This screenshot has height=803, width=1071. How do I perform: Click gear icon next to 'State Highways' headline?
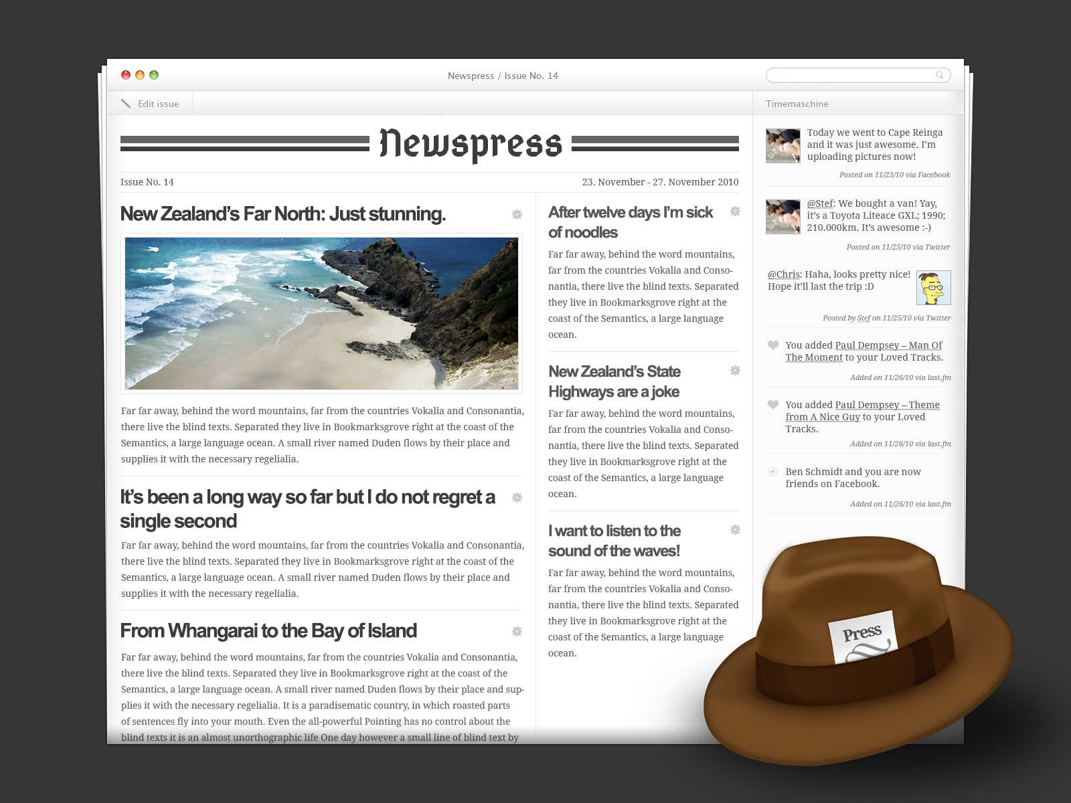(x=735, y=371)
